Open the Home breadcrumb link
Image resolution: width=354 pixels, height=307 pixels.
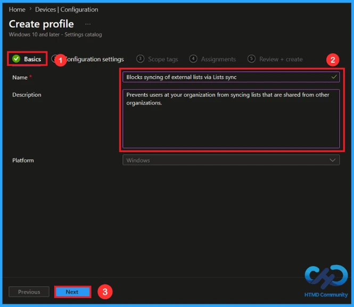pos(17,10)
